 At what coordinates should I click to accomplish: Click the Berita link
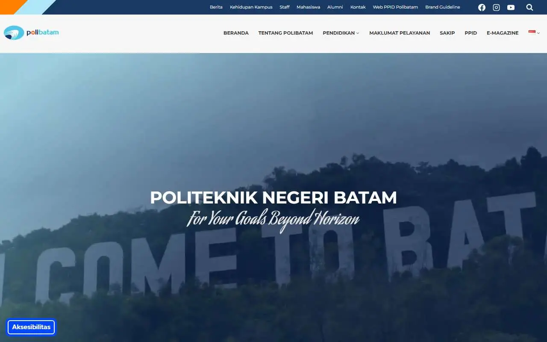coord(216,7)
